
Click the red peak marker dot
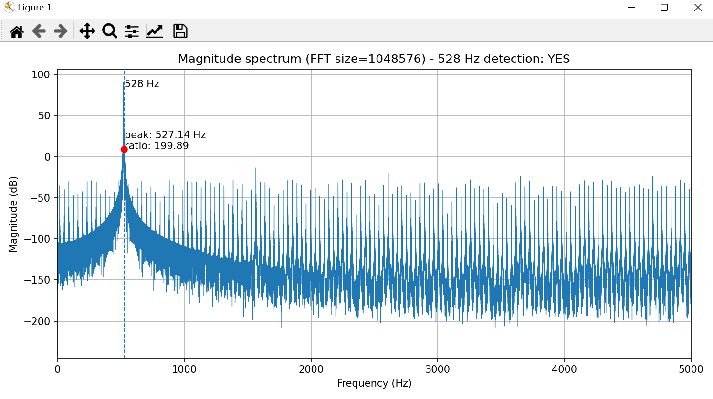coord(124,150)
